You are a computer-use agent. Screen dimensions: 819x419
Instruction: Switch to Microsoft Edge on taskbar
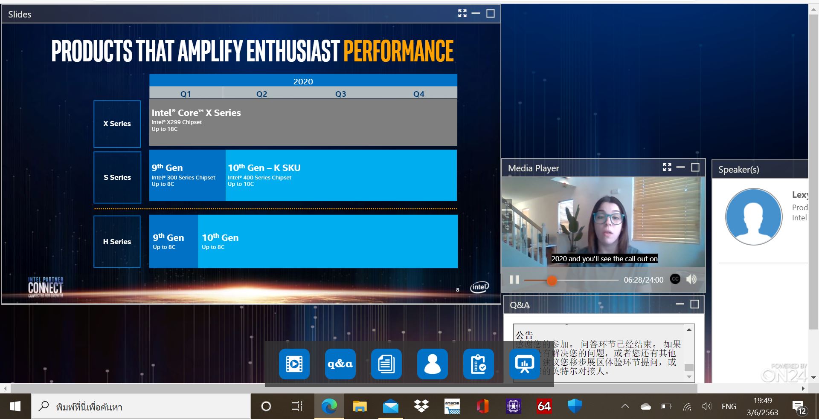point(329,407)
